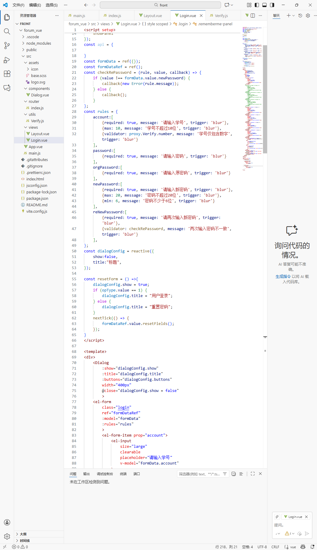Attach context with paperclip icon
Image resolution: width=317 pixels, height=550 pixels.
point(277,517)
